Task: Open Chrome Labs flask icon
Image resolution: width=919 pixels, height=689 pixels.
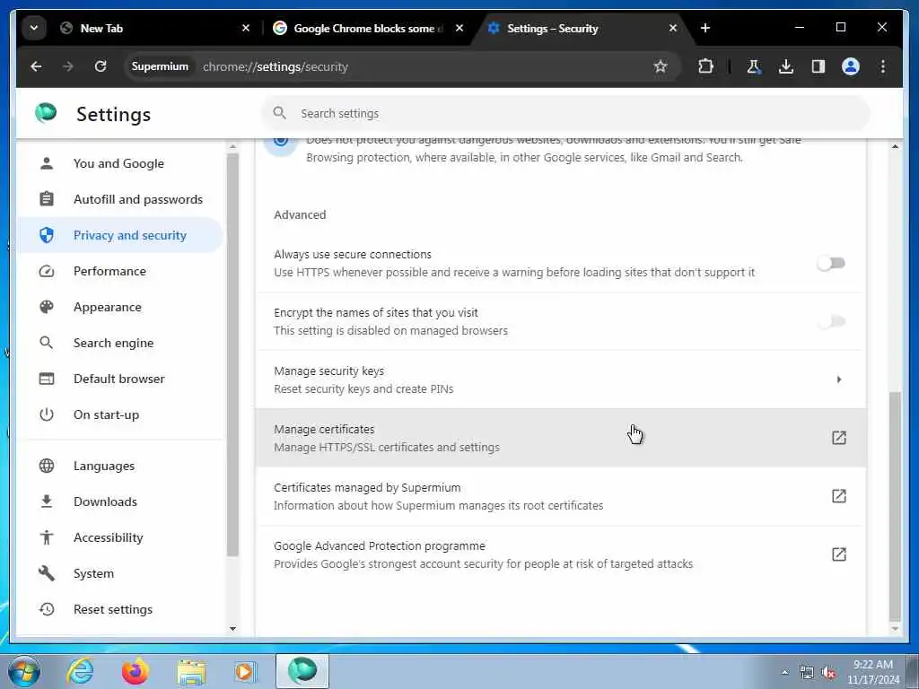Action: pyautogui.click(x=754, y=66)
